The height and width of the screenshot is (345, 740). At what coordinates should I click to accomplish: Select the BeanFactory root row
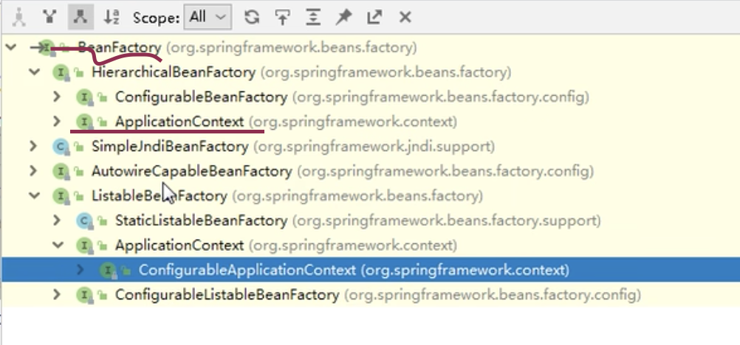click(x=370, y=47)
